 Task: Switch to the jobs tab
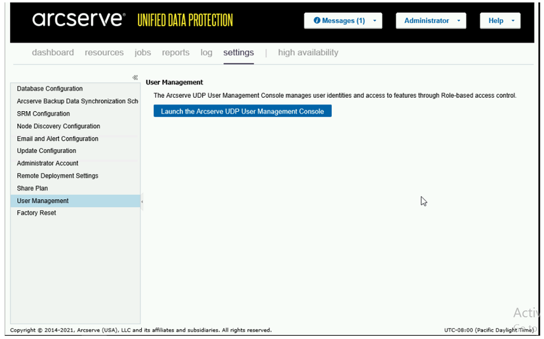[142, 52]
